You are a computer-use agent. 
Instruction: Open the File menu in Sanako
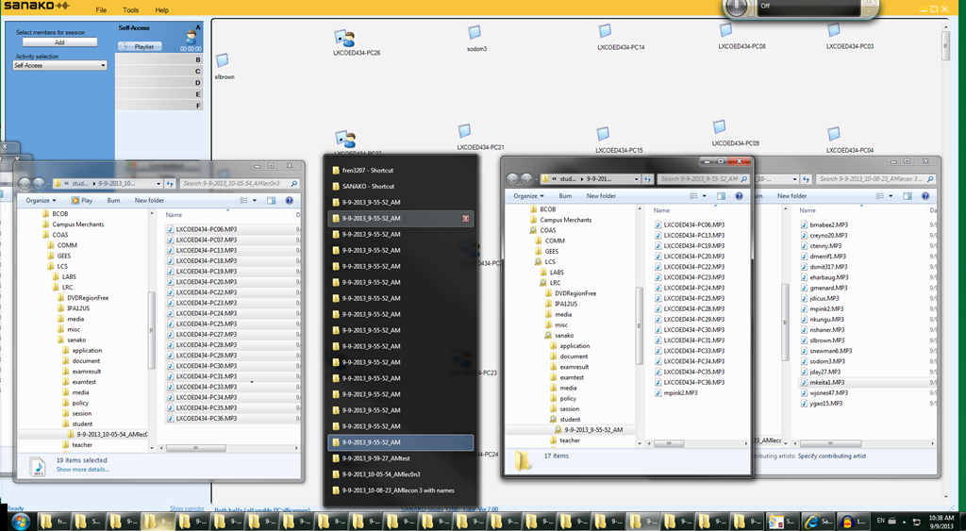coord(100,9)
